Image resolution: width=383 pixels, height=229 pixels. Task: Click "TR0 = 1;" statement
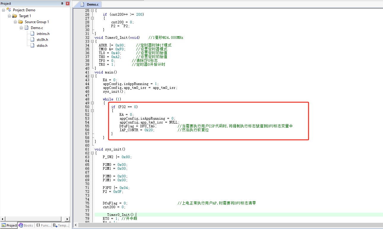(107, 64)
